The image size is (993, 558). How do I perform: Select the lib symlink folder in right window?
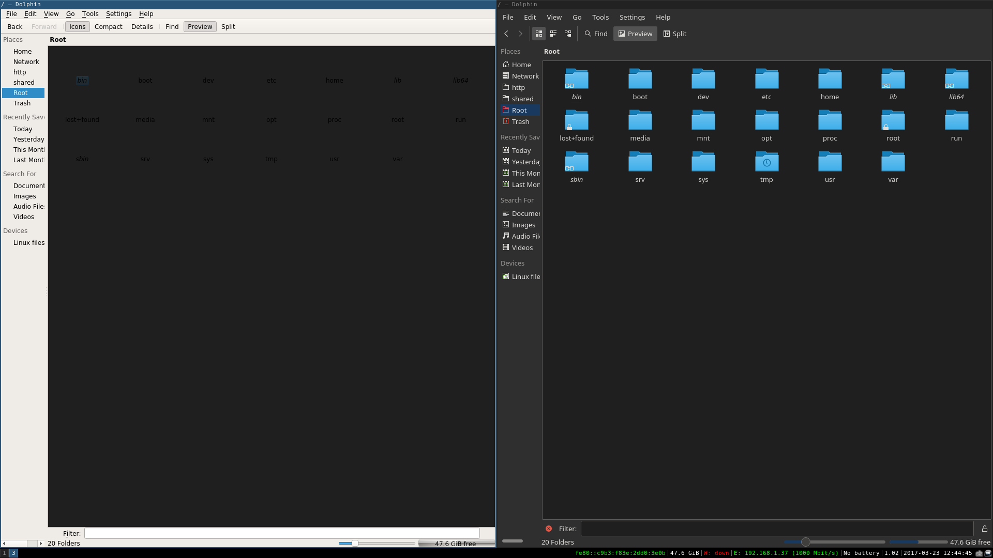pos(893,79)
